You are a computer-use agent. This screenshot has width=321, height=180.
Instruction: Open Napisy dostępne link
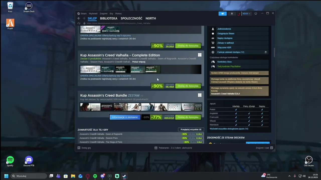pyautogui.click(x=225, y=38)
